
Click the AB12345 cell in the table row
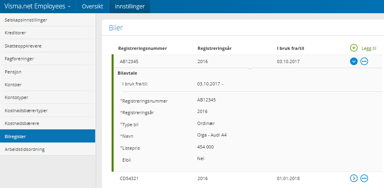pos(129,61)
